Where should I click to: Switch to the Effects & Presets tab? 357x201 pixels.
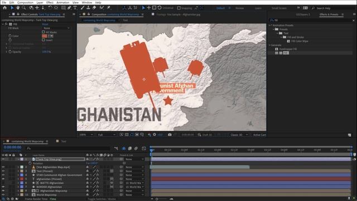[329, 15]
